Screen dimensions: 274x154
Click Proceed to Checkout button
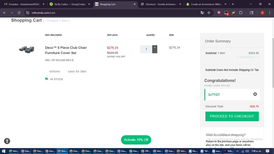click(232, 116)
